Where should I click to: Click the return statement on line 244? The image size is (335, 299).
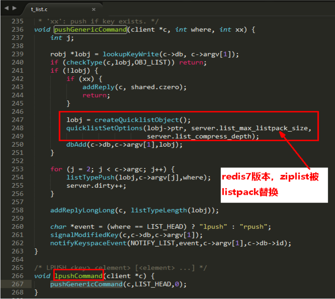[x=96, y=96]
